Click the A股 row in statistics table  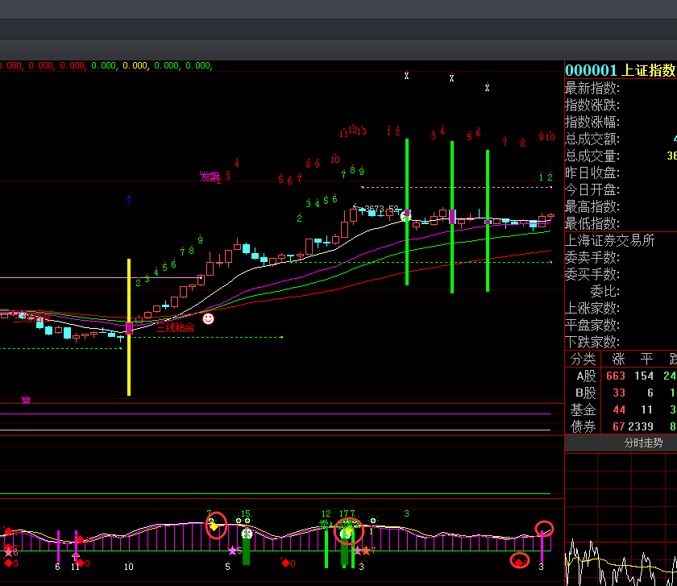pos(586,376)
